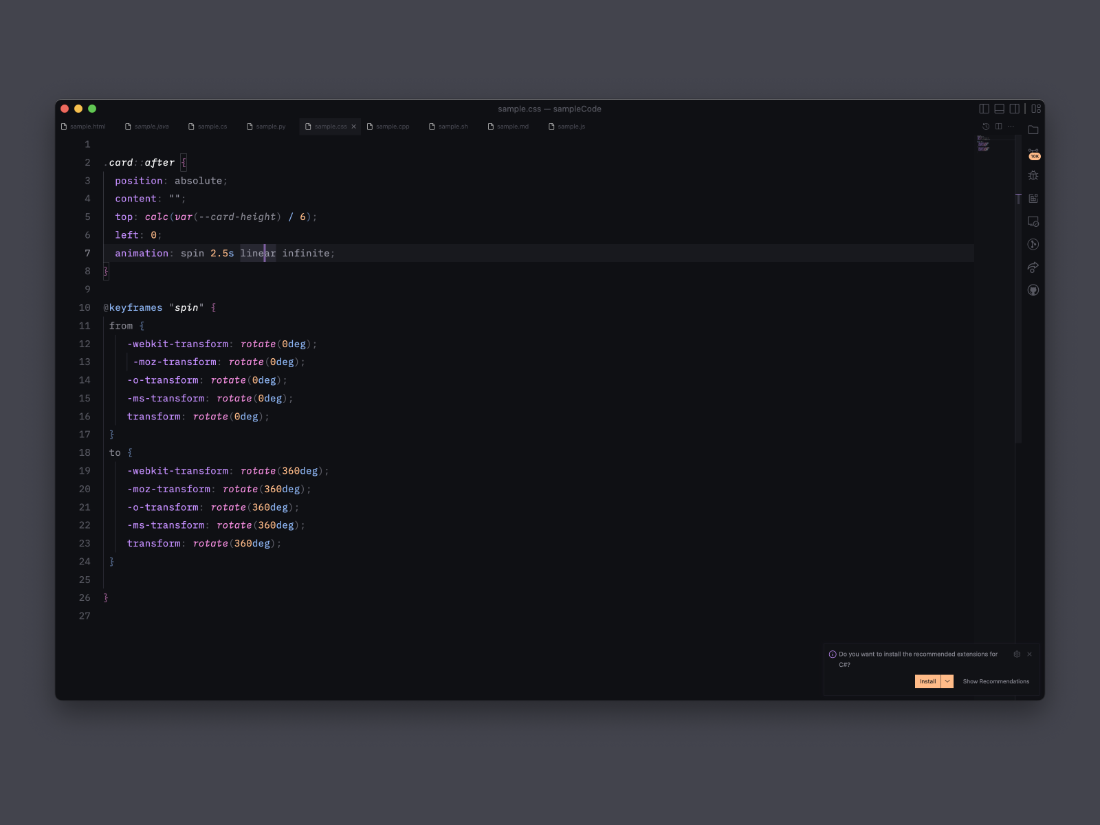Image resolution: width=1100 pixels, height=825 pixels.
Task: Open the Remote Explorer monitor icon
Action: pyautogui.click(x=1033, y=221)
